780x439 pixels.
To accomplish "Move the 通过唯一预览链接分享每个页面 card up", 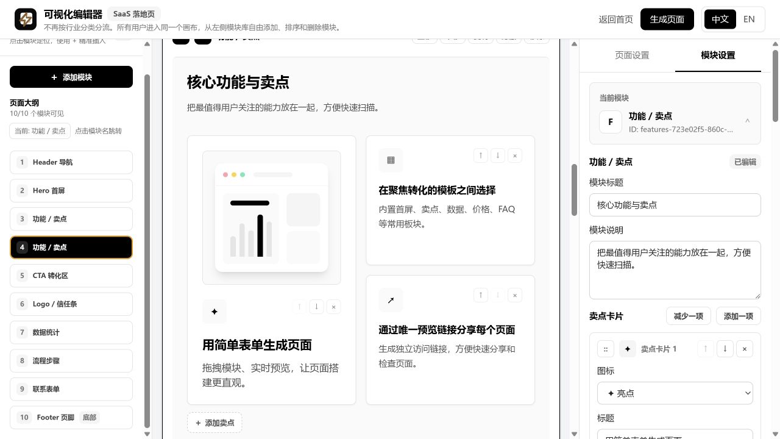I will 481,295.
